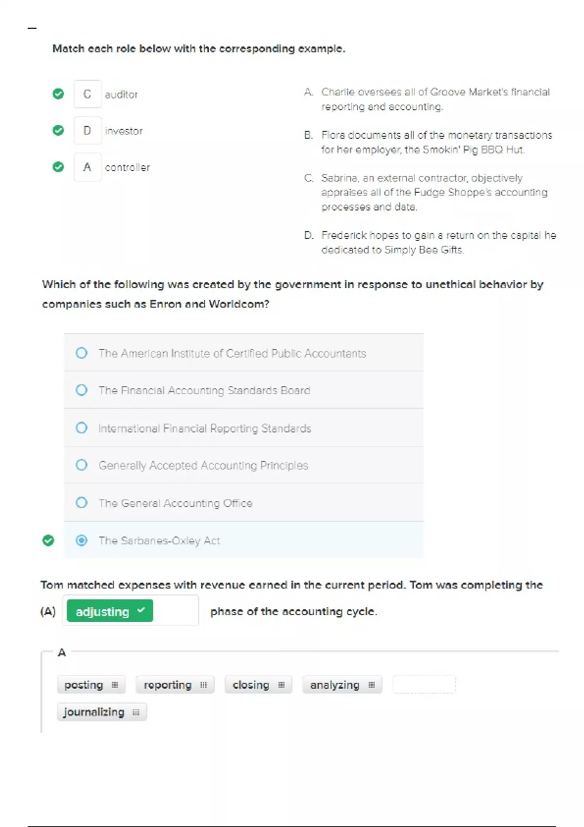Click the drag handle on the analyzing chip
The height and width of the screenshot is (827, 584).
click(372, 685)
